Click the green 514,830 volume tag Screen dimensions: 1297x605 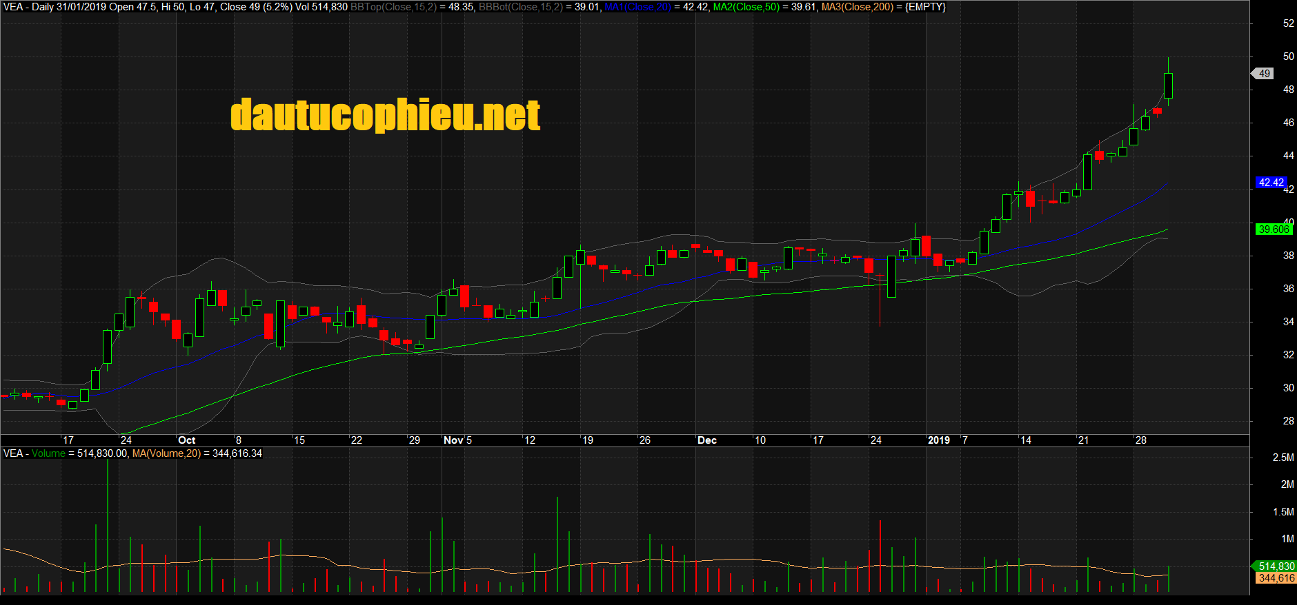pyautogui.click(x=1276, y=566)
